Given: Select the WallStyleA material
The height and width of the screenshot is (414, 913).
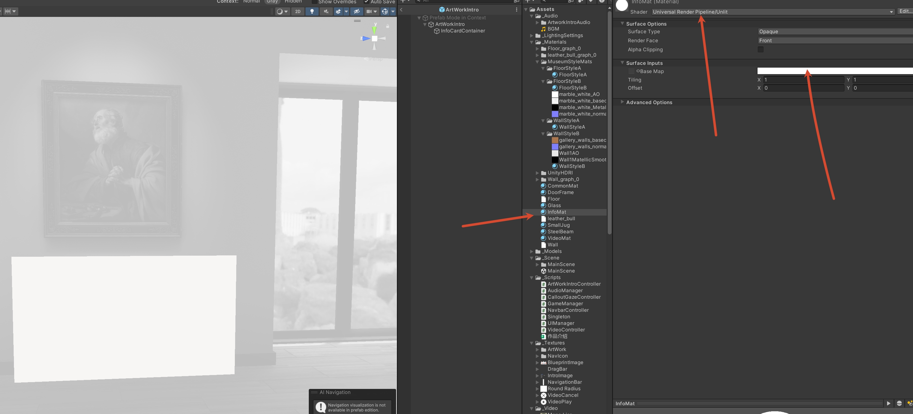Looking at the screenshot, I should (572, 127).
